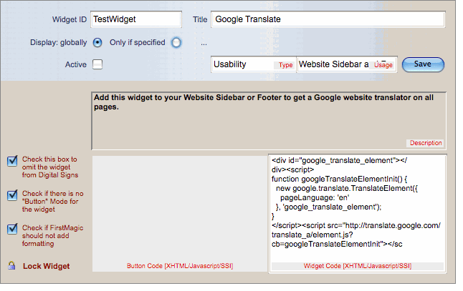Click the ellipsis next to Only if specified
The height and width of the screenshot is (291, 463).
[x=204, y=44]
